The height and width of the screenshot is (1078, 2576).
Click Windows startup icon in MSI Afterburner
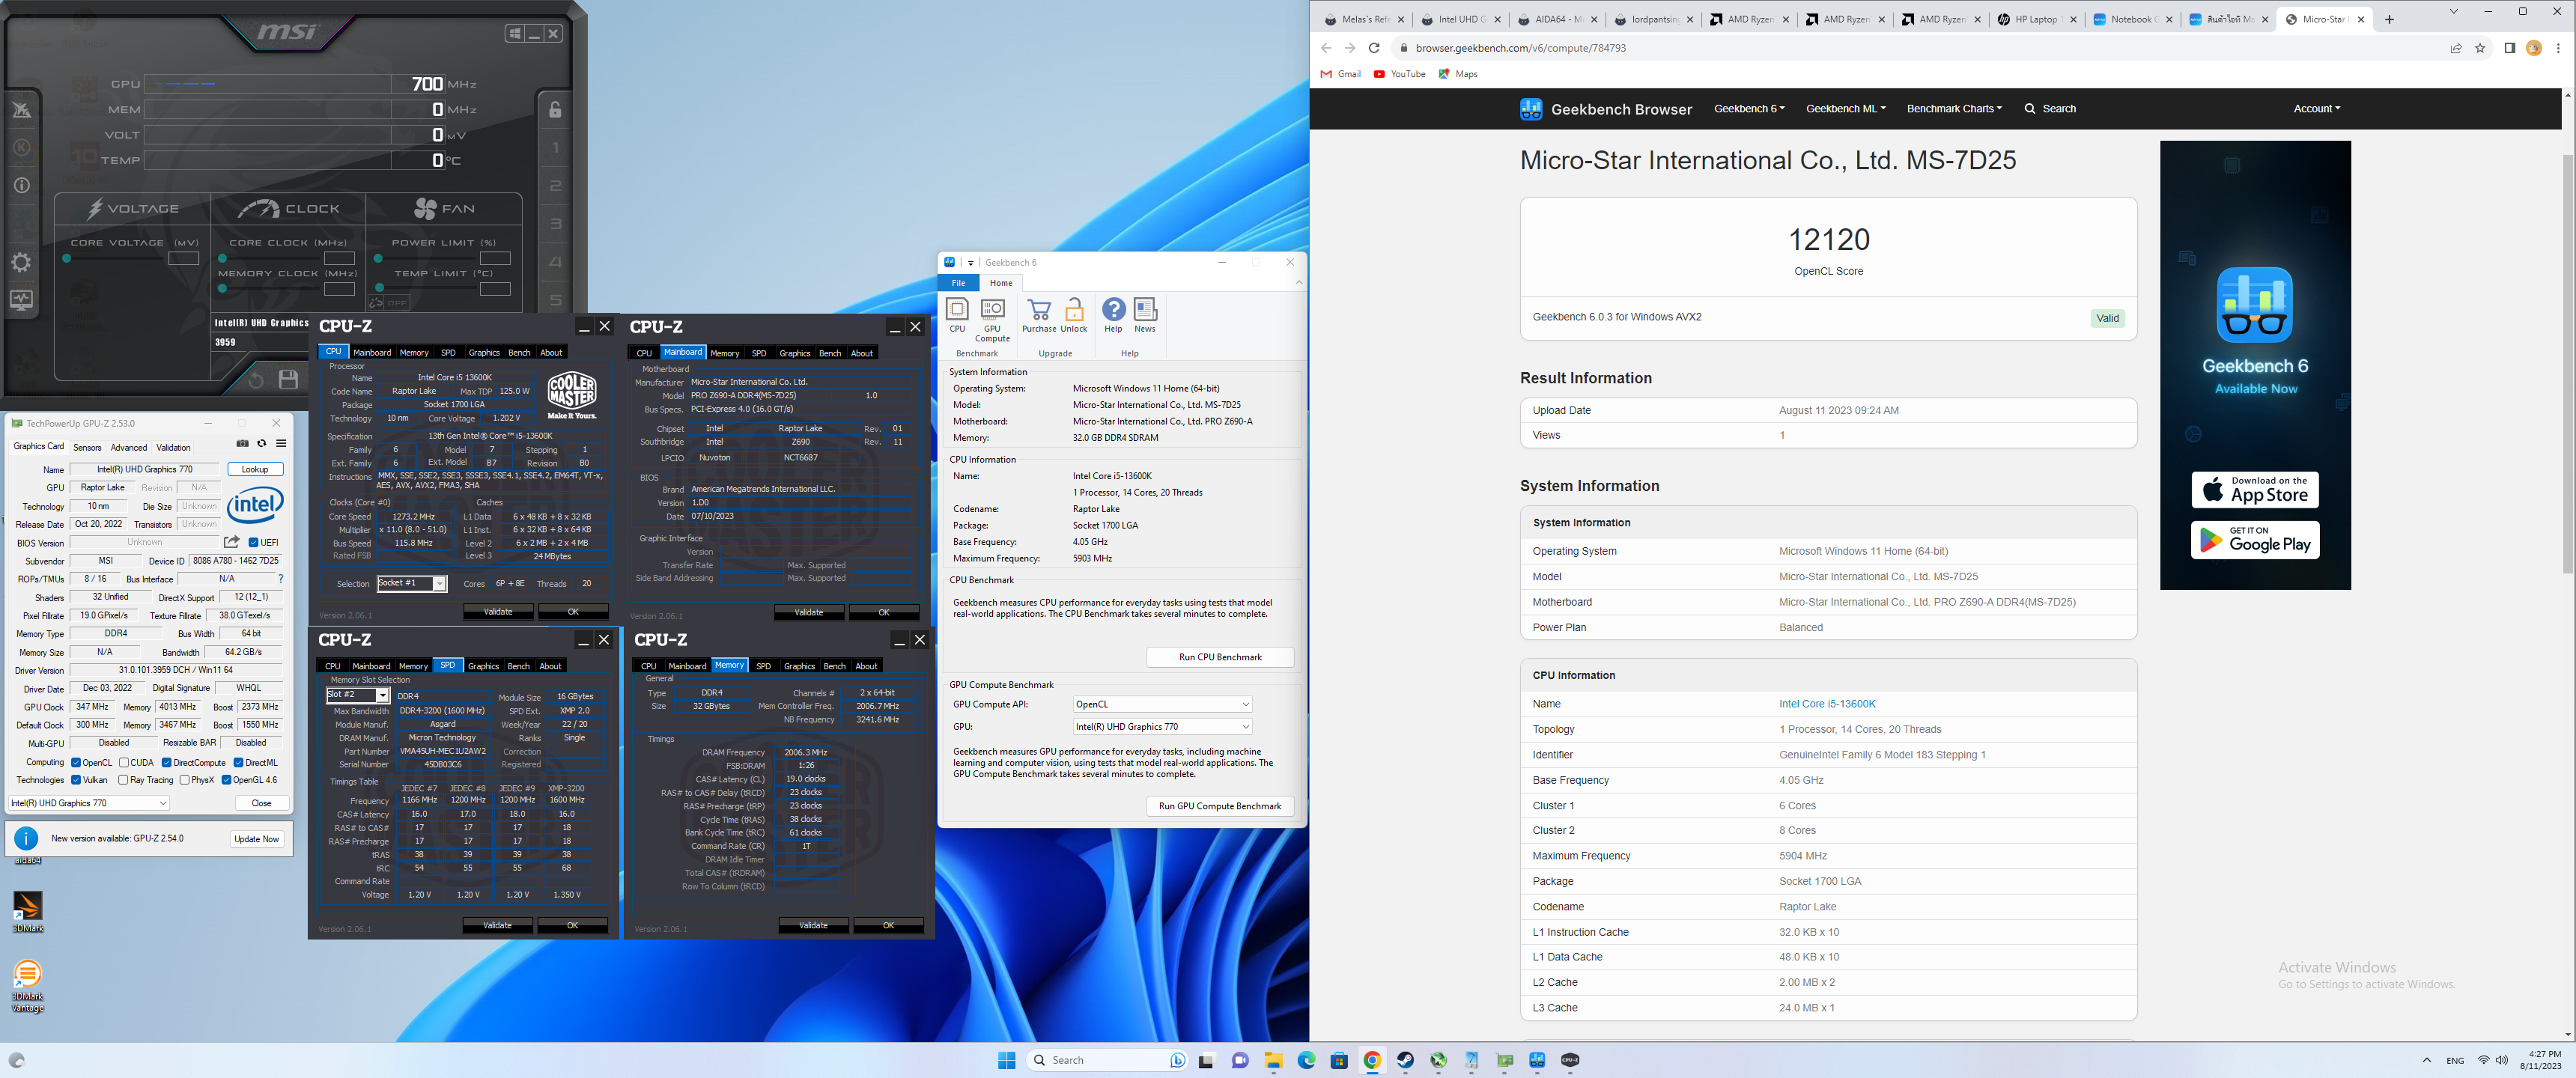tap(514, 33)
